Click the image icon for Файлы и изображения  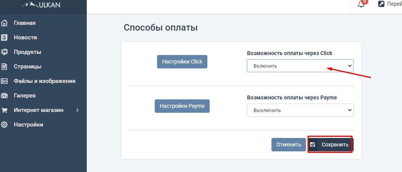[4, 81]
